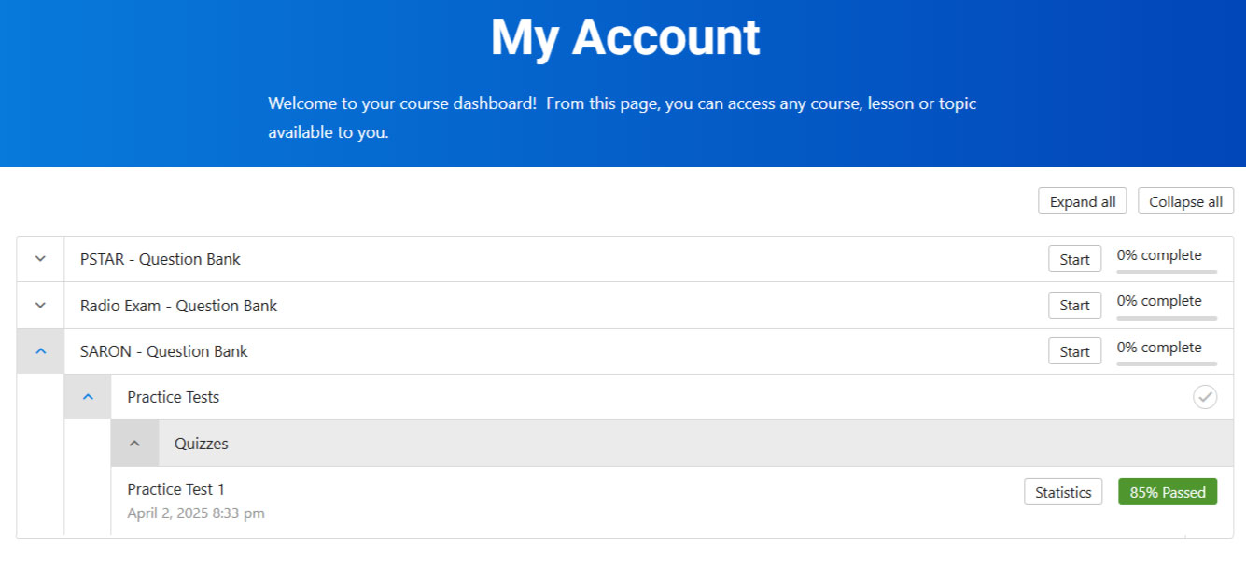Collapse the SARON - Question Bank chevron

pos(40,351)
